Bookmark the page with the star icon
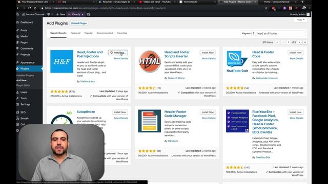This screenshot has width=328, height=184. (x=266, y=8)
